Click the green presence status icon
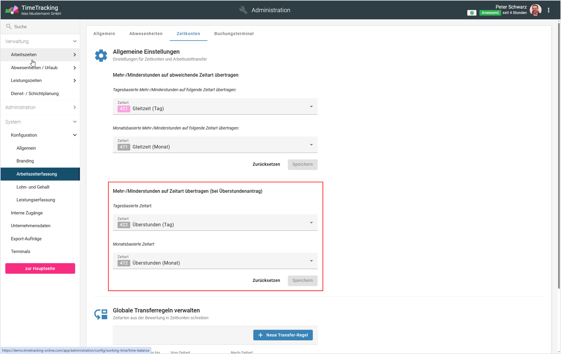The width and height of the screenshot is (561, 354). tap(472, 13)
